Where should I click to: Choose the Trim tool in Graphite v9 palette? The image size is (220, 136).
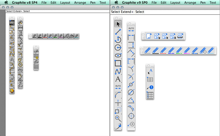118,103
